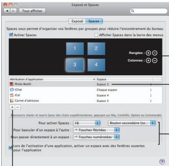
Task: Open the Bouton secondaire dropdown
Action: pyautogui.click(x=132, y=123)
